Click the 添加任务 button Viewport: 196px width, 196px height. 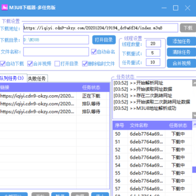[x=181, y=41]
